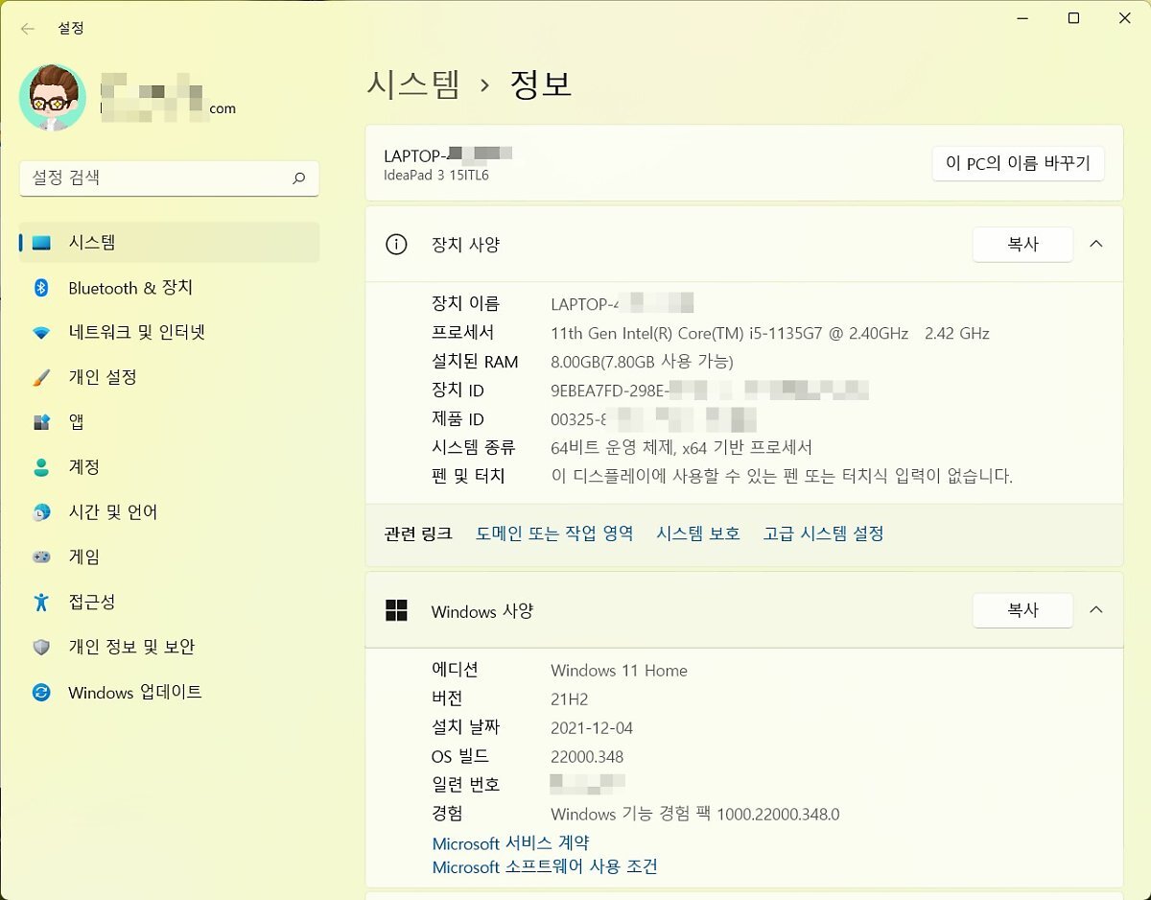Screen dimensions: 1151x900
Task: Select 시간 및 언어 category
Action: click(x=169, y=512)
